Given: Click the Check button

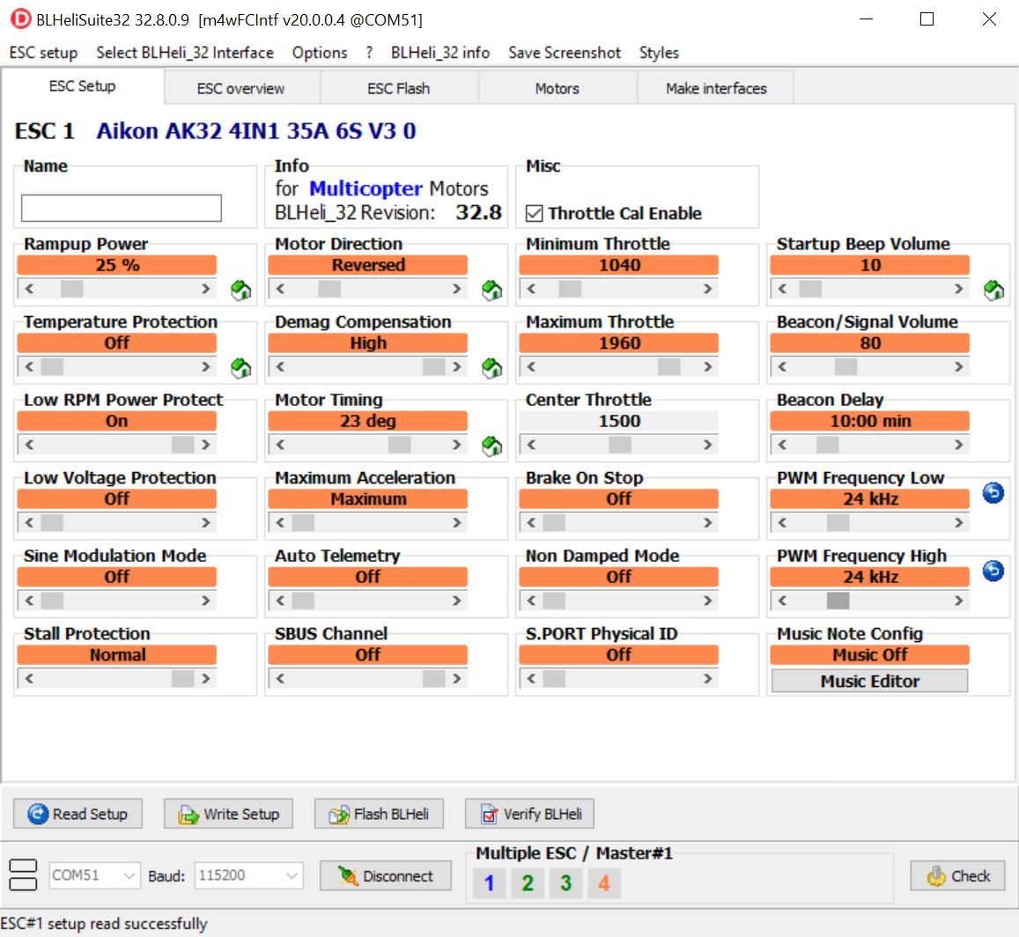Looking at the screenshot, I should click(958, 876).
